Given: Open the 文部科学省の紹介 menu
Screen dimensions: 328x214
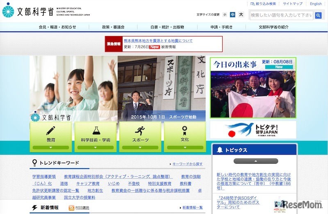Looking at the screenshot, I should click(x=273, y=27).
